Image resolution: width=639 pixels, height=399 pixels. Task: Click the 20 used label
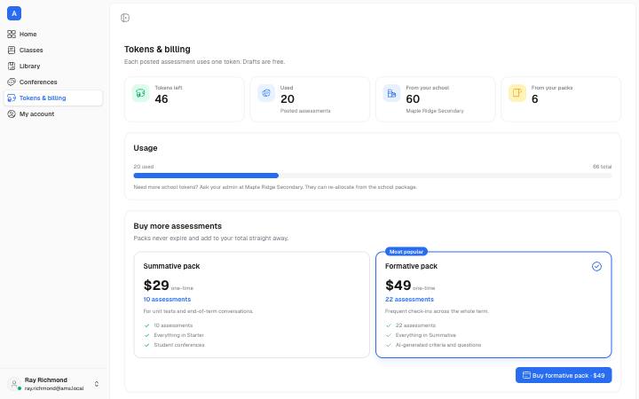coord(144,167)
